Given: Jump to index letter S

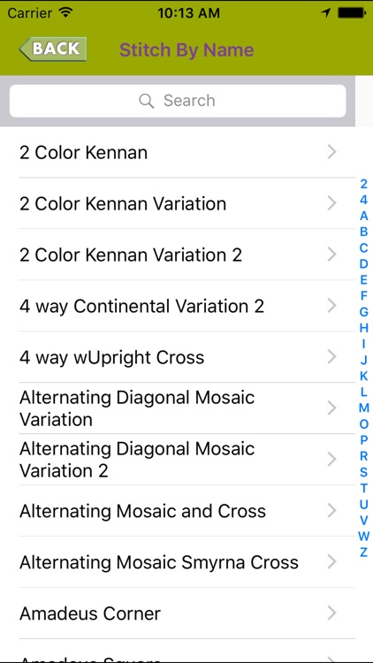Looking at the screenshot, I should click(x=363, y=472).
